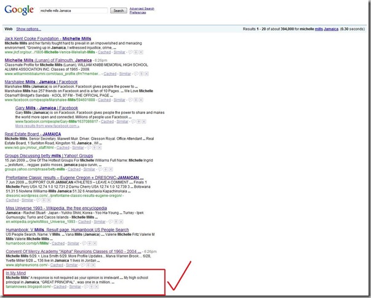Image resolution: width=371 pixels, height=298 pixels.
Task: Open Real Estate Board - JAMAICA result
Action: pyautogui.click(x=33, y=134)
